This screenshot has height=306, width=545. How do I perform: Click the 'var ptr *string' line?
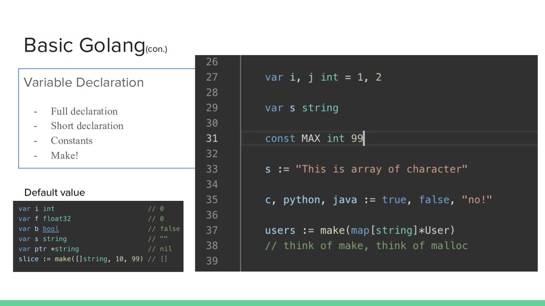(x=48, y=249)
